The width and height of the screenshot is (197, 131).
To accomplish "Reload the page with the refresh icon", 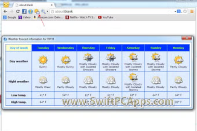I will 18,11.
